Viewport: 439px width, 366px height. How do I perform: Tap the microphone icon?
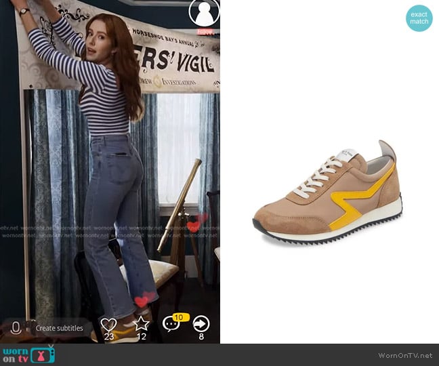pyautogui.click(x=16, y=328)
